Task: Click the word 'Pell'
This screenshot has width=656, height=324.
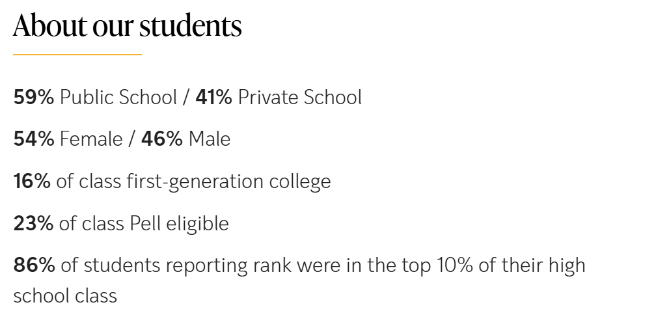Action: [146, 224]
